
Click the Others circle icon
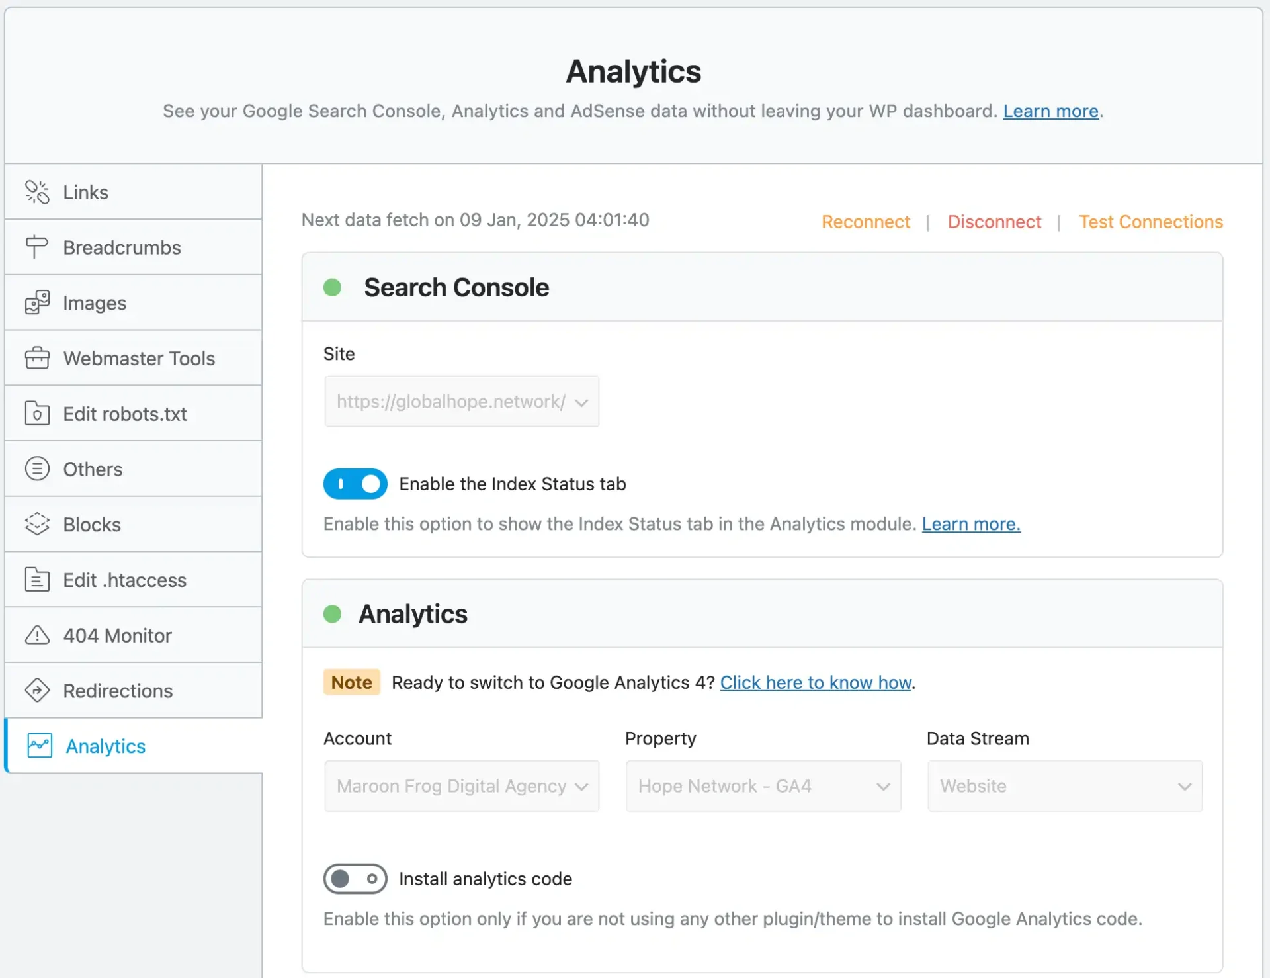coord(37,469)
